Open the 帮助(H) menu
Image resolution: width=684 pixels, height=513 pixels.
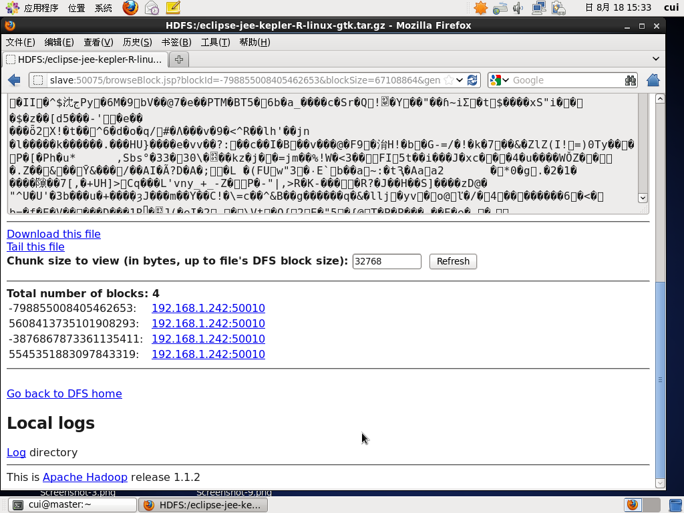click(254, 42)
